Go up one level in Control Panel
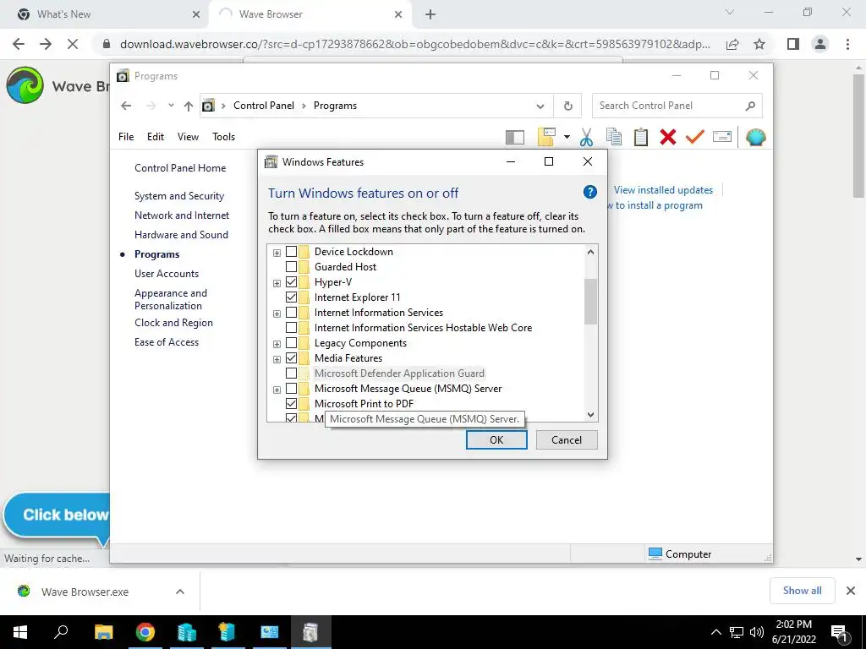 (189, 106)
